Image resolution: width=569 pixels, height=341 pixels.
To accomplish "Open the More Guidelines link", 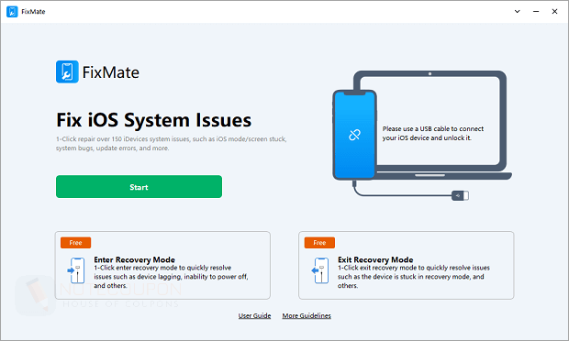I will [x=307, y=315].
